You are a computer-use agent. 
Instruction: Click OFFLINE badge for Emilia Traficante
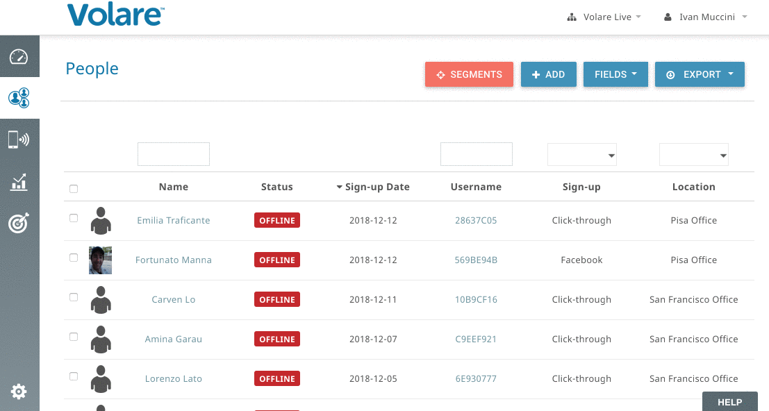coord(277,221)
